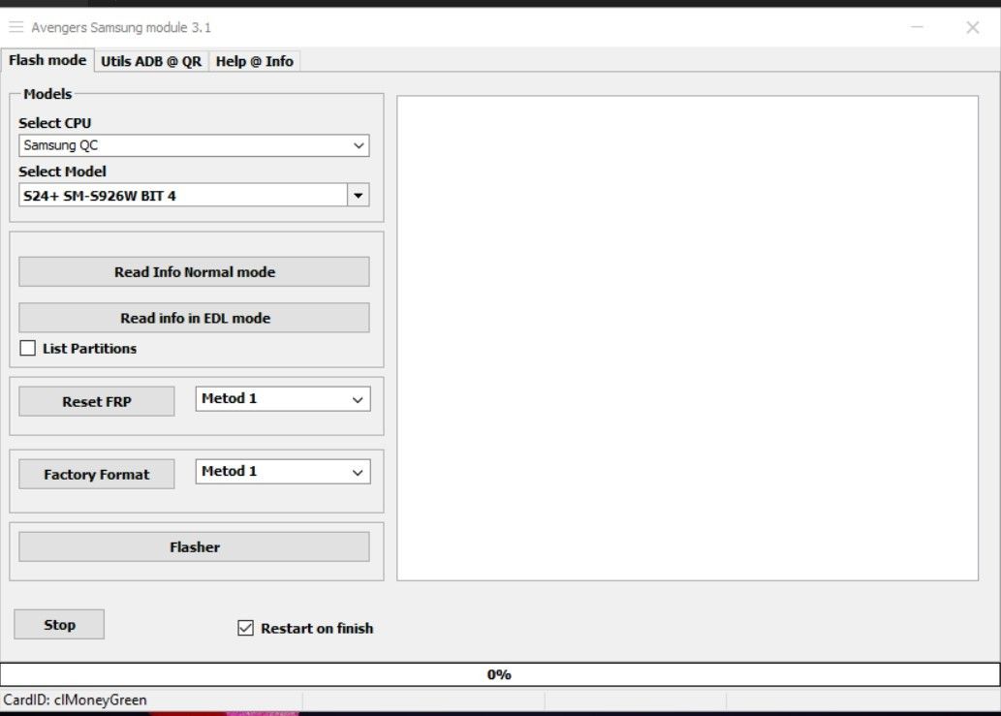Click the S24+ SM-S926W BIT 4 model field

click(x=183, y=196)
